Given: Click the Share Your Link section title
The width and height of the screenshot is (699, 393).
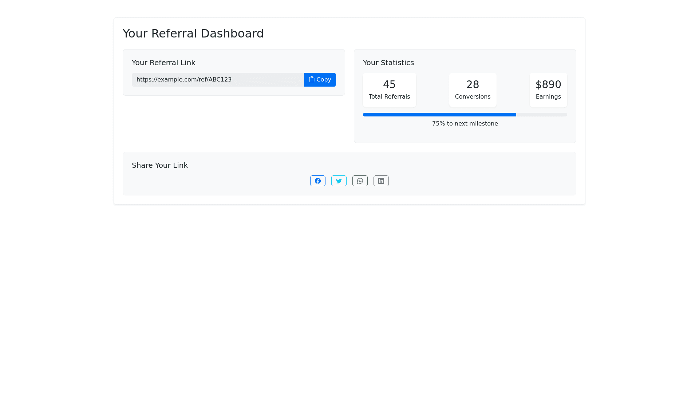Looking at the screenshot, I should coord(159,165).
